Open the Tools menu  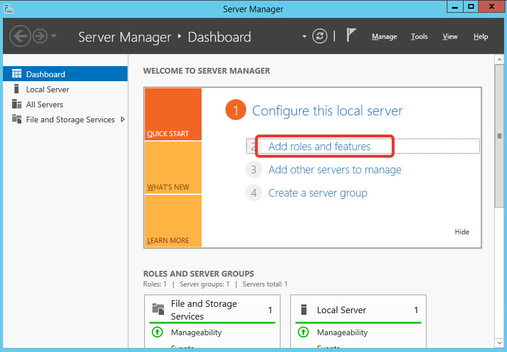click(419, 37)
